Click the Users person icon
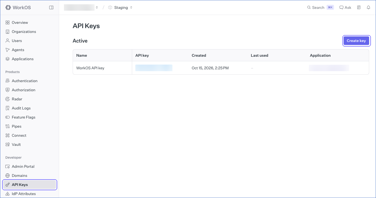Screen dimensions: 376x198 [x=8, y=41]
